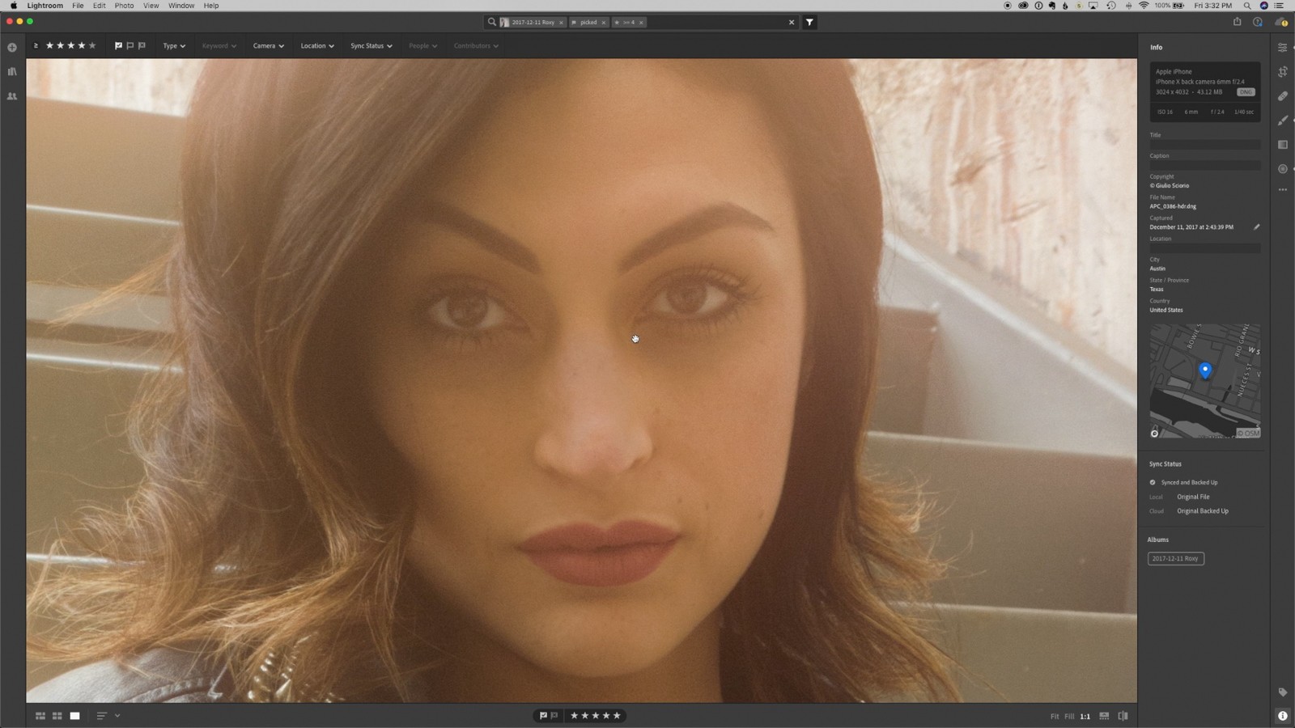Open the Location filter dropdown
This screenshot has width=1295, height=728.
317,46
